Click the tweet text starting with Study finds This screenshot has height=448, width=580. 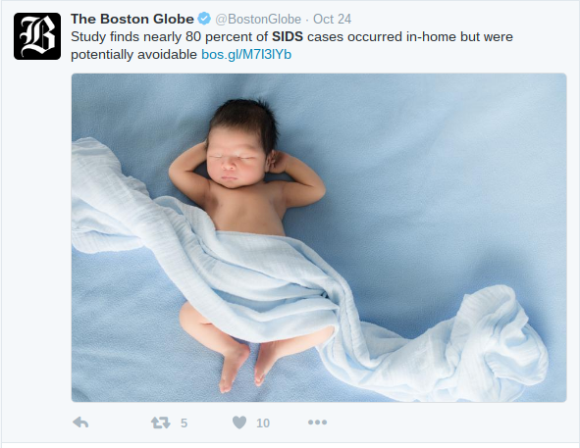click(291, 45)
